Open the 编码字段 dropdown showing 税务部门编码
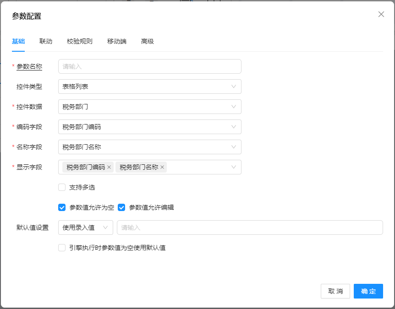This screenshot has width=395, height=309. [x=149, y=127]
